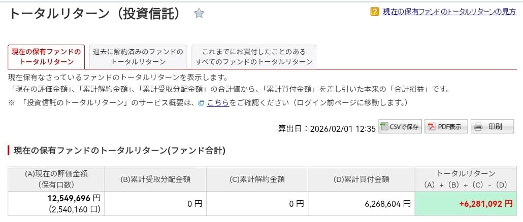Click the yellow question mark help icon
The width and height of the screenshot is (523, 222).
pyautogui.click(x=375, y=12)
